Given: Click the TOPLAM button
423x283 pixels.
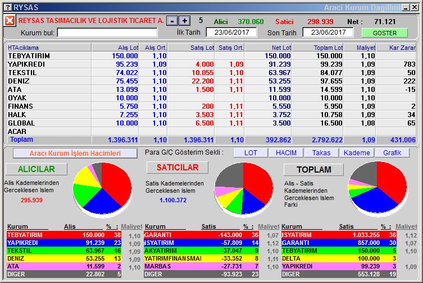Looking at the screenshot, I should point(314,169).
